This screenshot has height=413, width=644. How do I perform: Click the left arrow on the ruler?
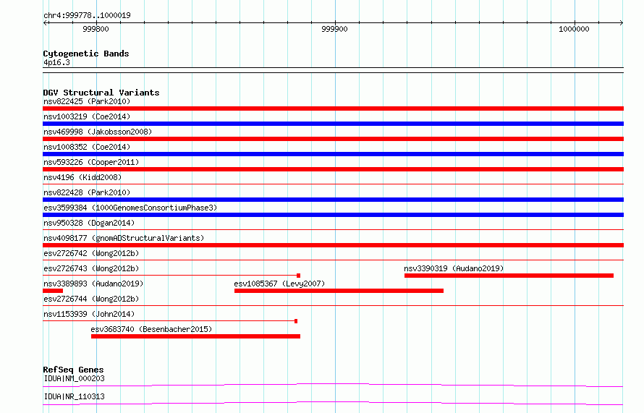pyautogui.click(x=45, y=22)
